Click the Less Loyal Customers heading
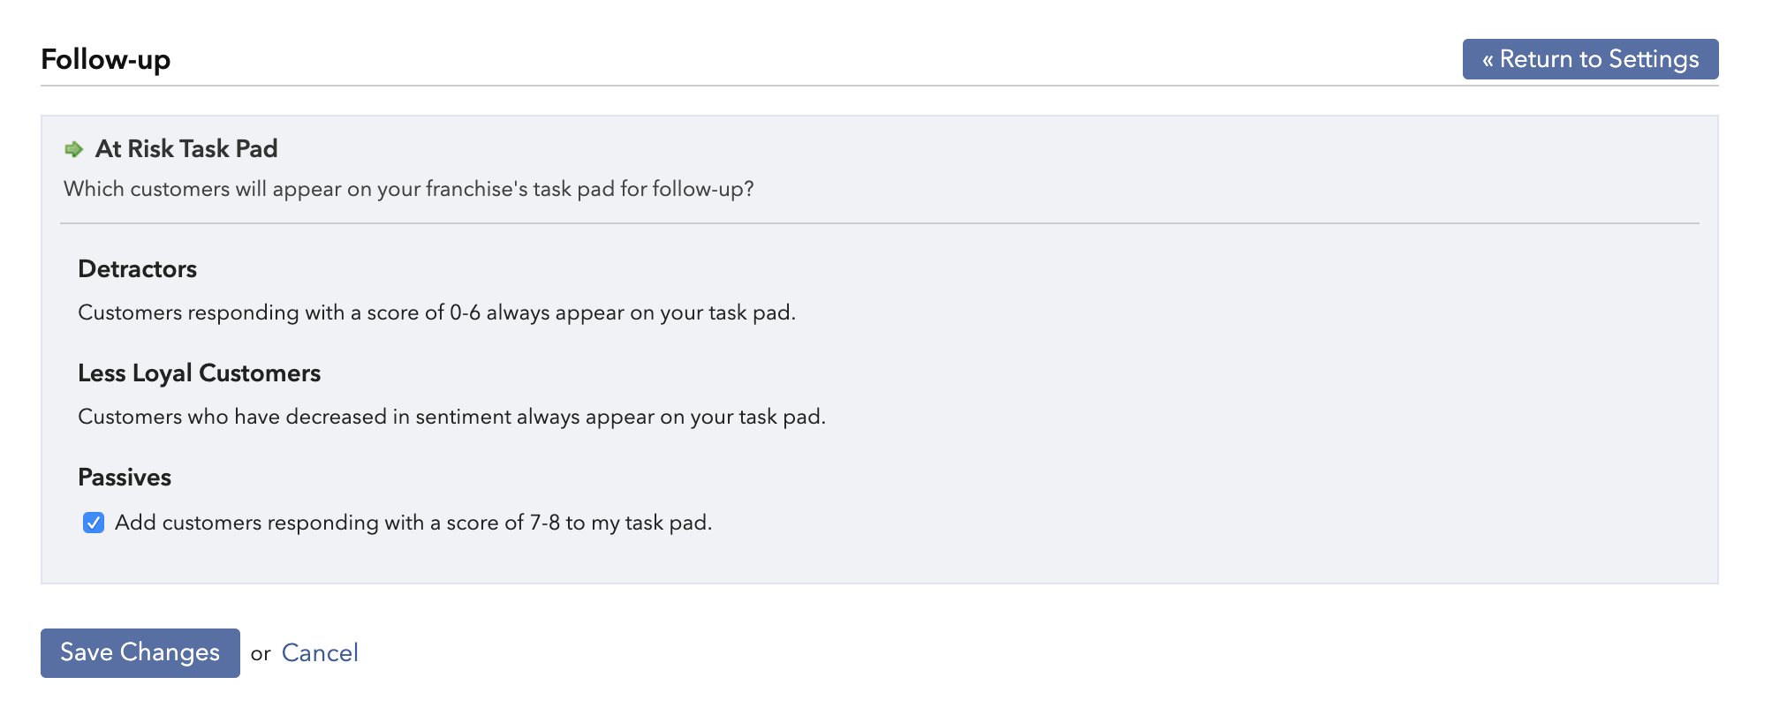 coord(200,373)
